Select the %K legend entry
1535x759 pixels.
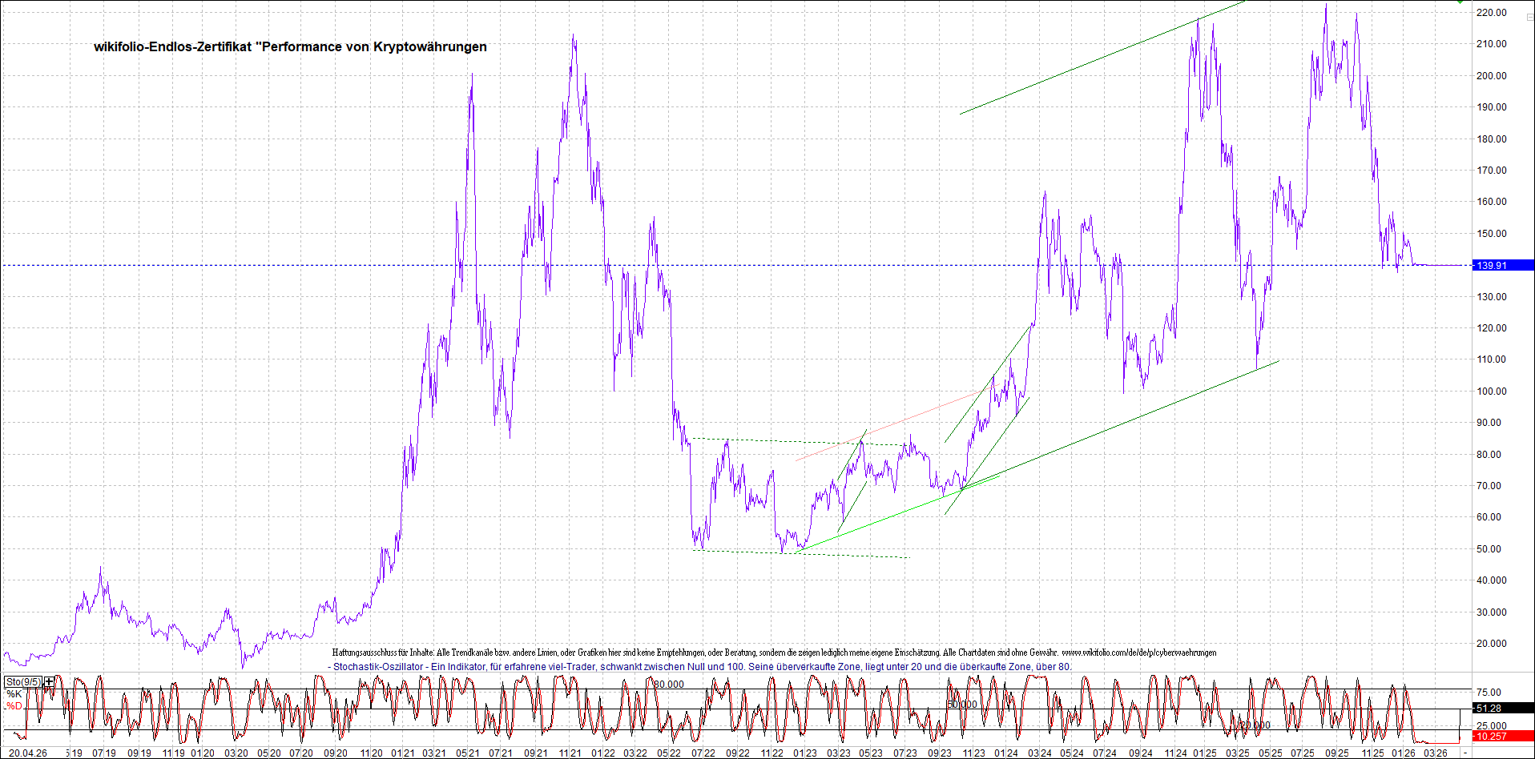pyautogui.click(x=14, y=694)
